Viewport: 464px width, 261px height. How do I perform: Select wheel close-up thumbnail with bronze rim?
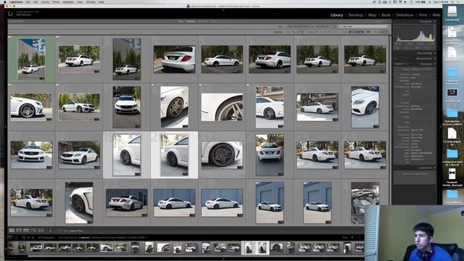tap(174, 107)
